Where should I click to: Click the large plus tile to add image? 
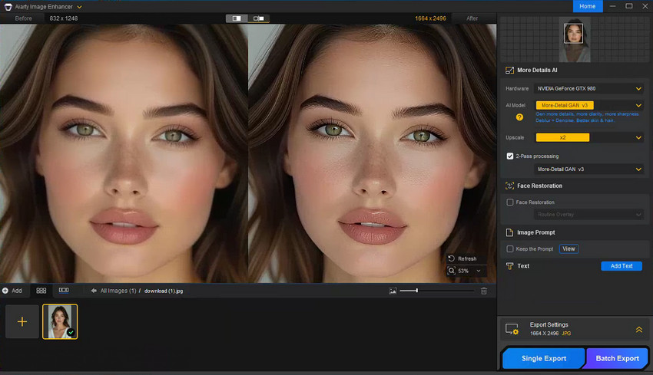(x=22, y=321)
